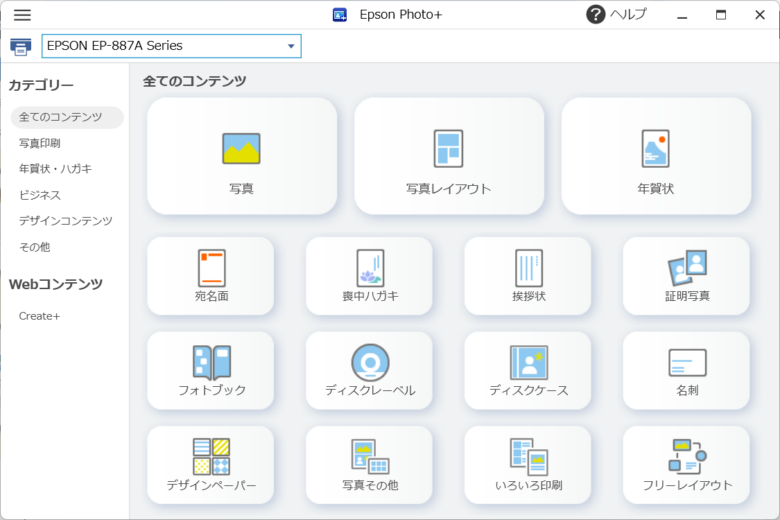Click the printer settings icon beside the dropdown
This screenshot has height=520, width=780.
(21, 47)
